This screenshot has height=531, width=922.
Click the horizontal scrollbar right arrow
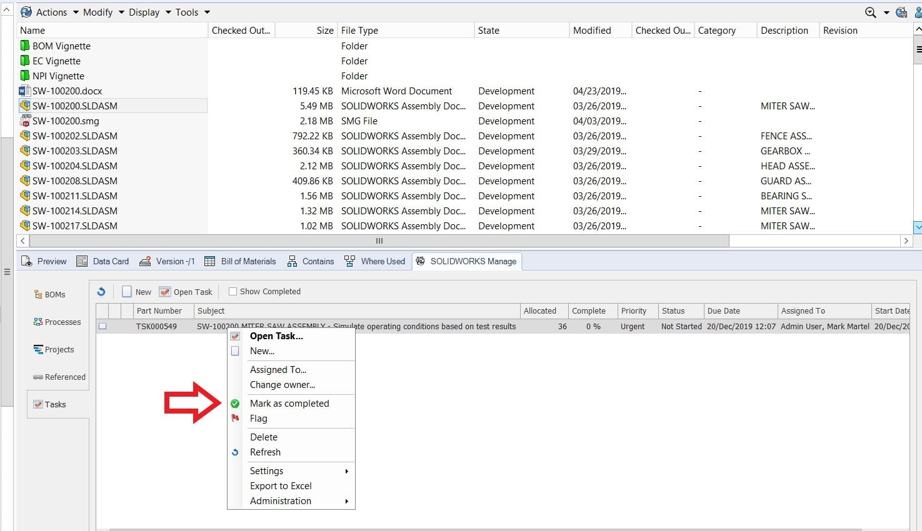pyautogui.click(x=906, y=241)
